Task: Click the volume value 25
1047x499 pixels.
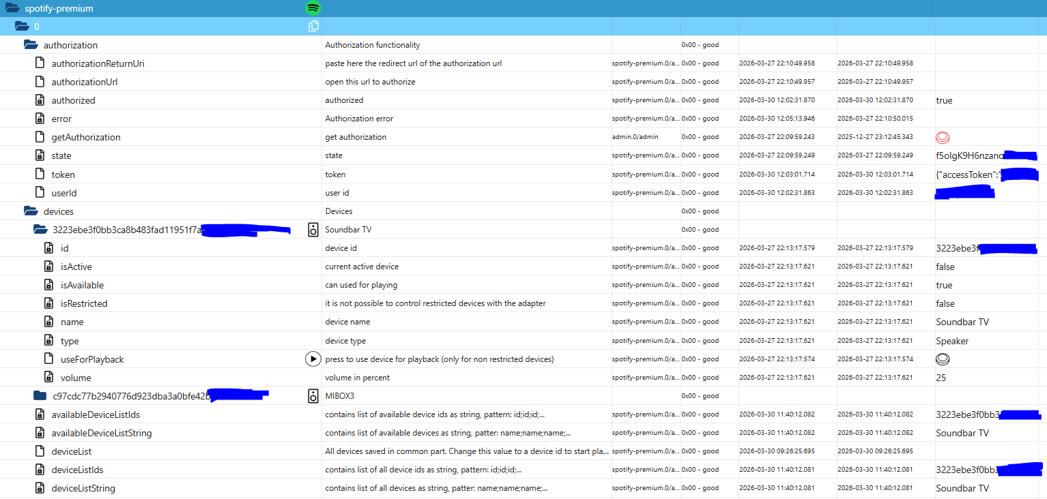Action: (941, 377)
